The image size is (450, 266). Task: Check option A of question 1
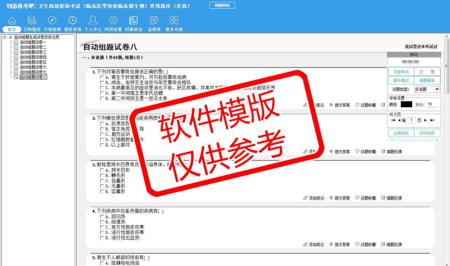[x=102, y=77]
